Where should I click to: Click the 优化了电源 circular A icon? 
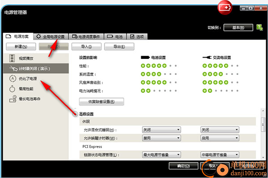13,79
